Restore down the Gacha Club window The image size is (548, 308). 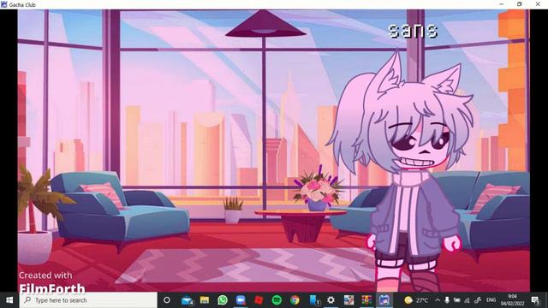pyautogui.click(x=520, y=4)
